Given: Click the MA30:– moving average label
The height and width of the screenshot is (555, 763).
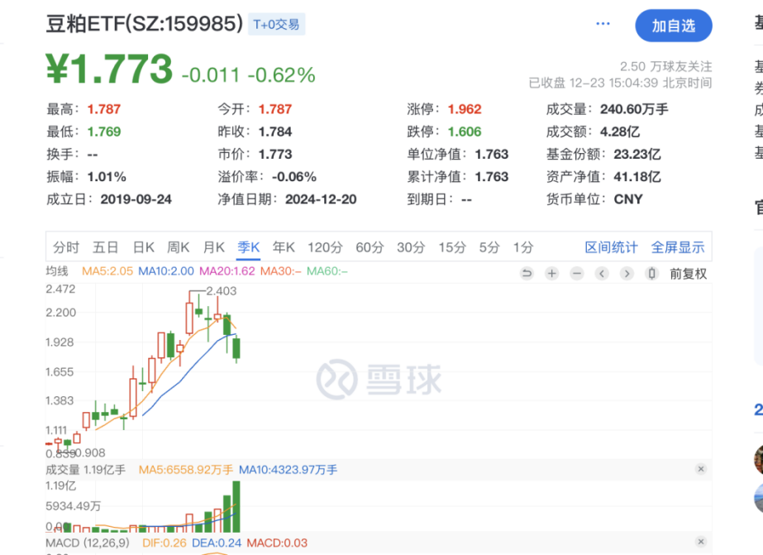Looking at the screenshot, I should 281,271.
